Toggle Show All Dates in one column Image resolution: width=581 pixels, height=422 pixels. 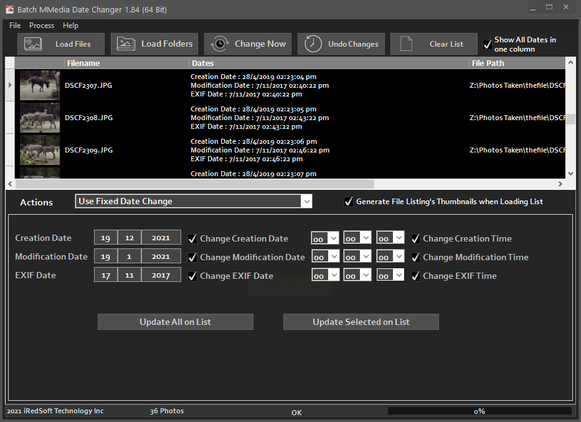click(x=488, y=45)
